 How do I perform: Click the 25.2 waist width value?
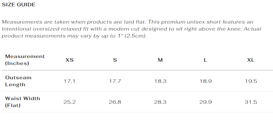[x=69, y=102]
